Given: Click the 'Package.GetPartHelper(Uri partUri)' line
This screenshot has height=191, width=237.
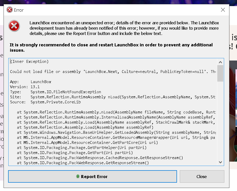Looking at the screenshot, I should [82, 148].
